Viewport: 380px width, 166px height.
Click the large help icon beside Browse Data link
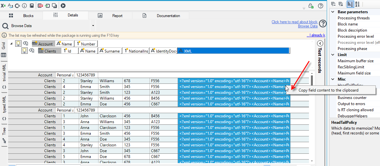(323, 24)
